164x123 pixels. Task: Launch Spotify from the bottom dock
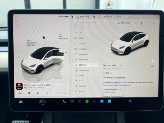coord(87,101)
